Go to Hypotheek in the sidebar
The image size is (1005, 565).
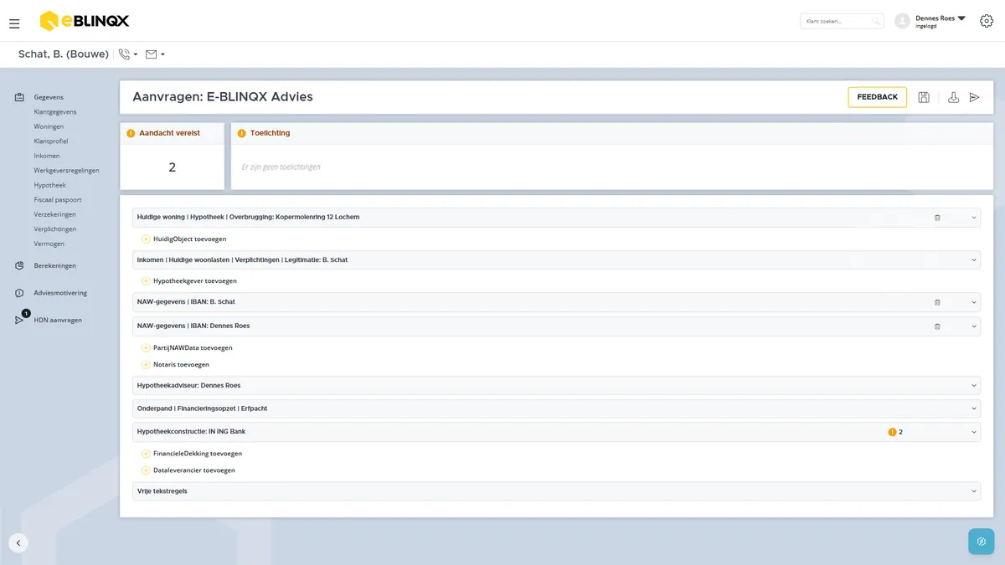click(x=49, y=185)
